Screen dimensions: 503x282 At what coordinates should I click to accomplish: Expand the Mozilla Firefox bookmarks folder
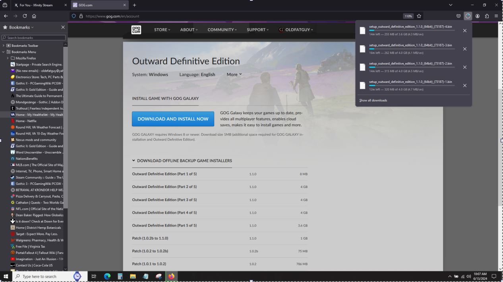[8, 58]
